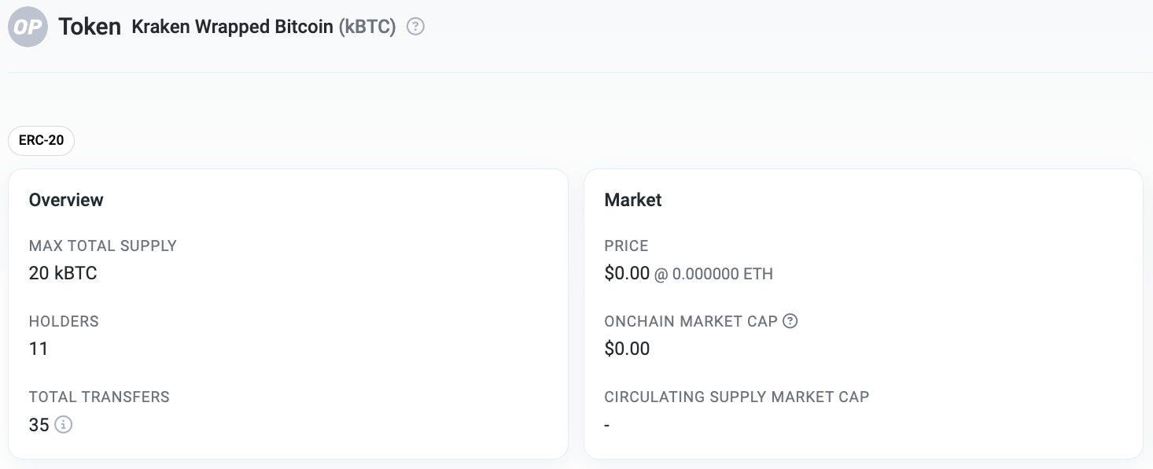Select the Market card heading
The image size is (1153, 469).
(633, 200)
